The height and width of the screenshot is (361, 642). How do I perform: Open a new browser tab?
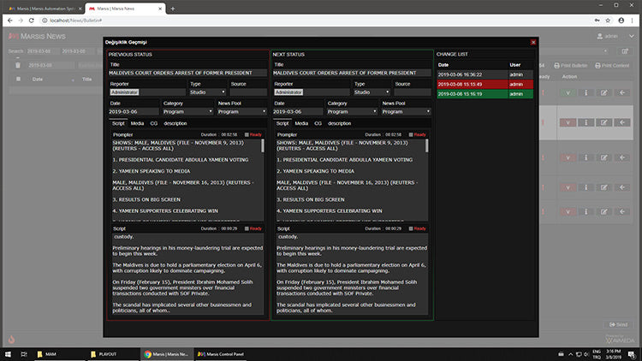[x=172, y=8]
